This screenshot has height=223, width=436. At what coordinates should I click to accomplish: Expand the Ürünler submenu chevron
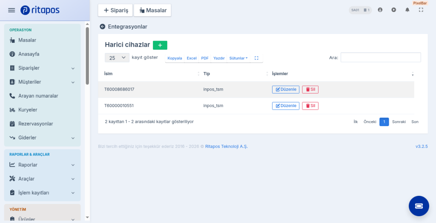[73, 220]
